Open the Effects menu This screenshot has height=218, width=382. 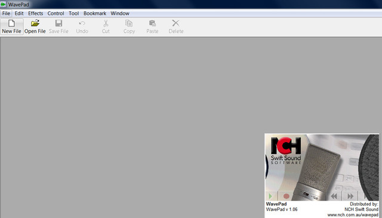(36, 13)
